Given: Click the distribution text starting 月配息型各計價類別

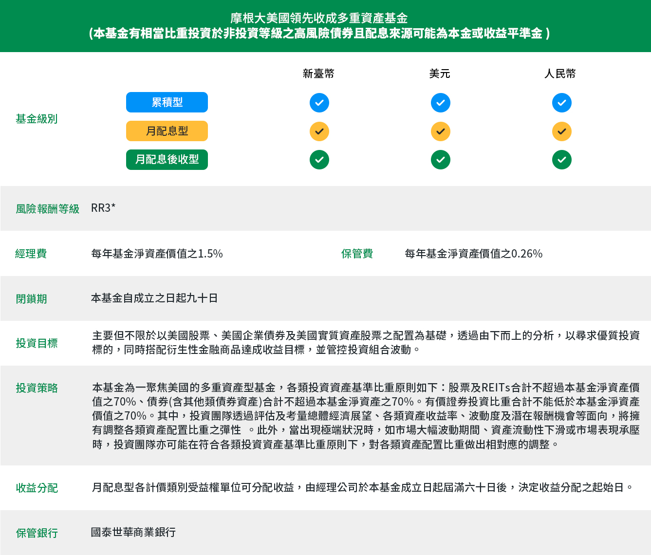Looking at the screenshot, I should pos(363,487).
